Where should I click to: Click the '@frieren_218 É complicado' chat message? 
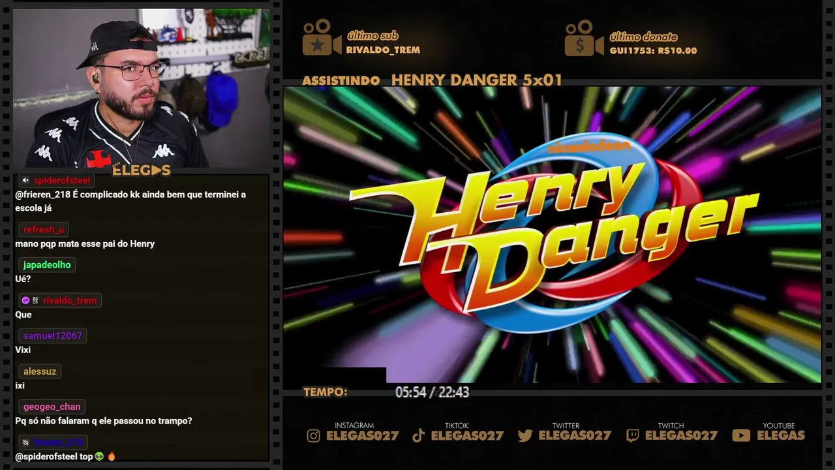[130, 201]
